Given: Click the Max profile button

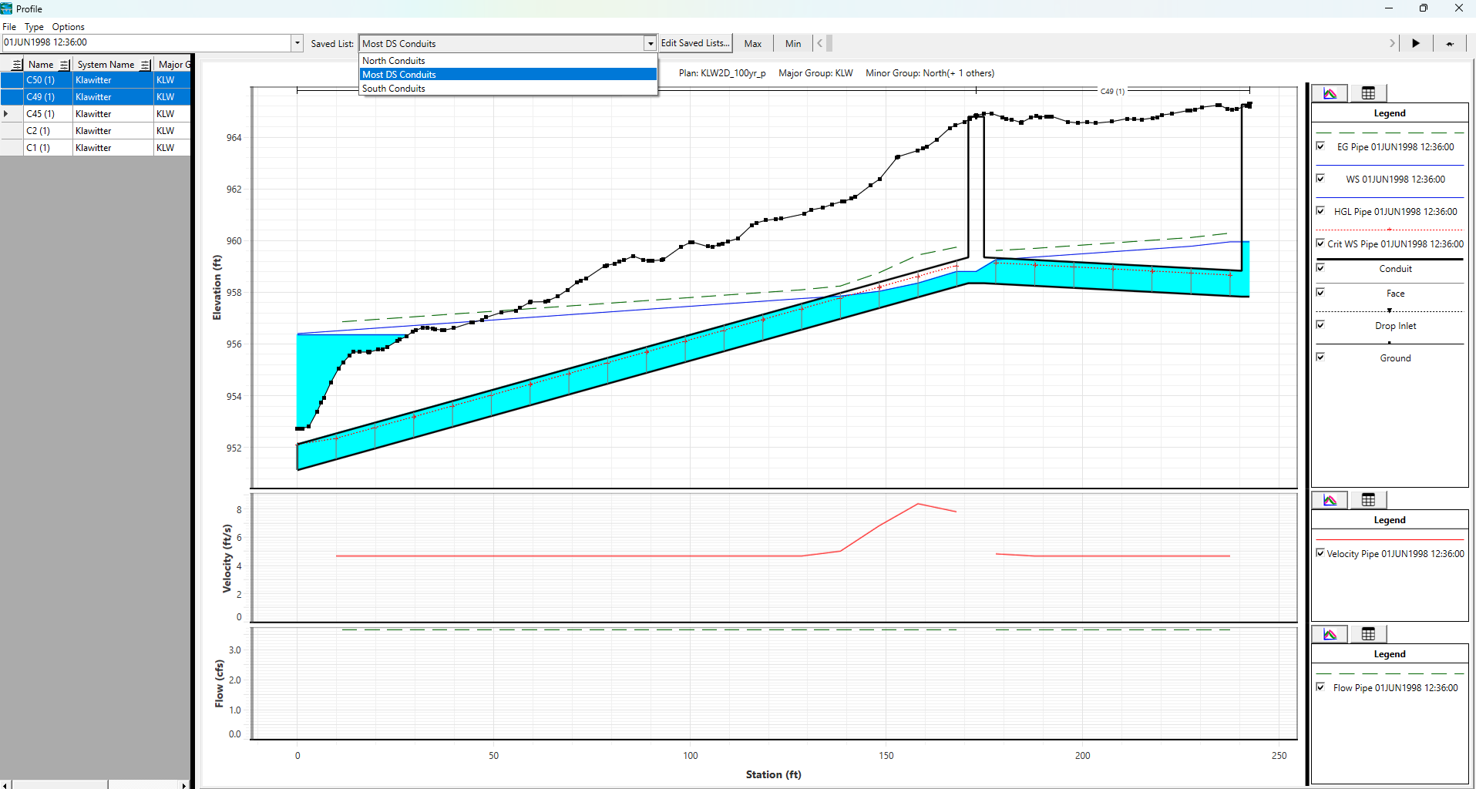Looking at the screenshot, I should tap(752, 44).
